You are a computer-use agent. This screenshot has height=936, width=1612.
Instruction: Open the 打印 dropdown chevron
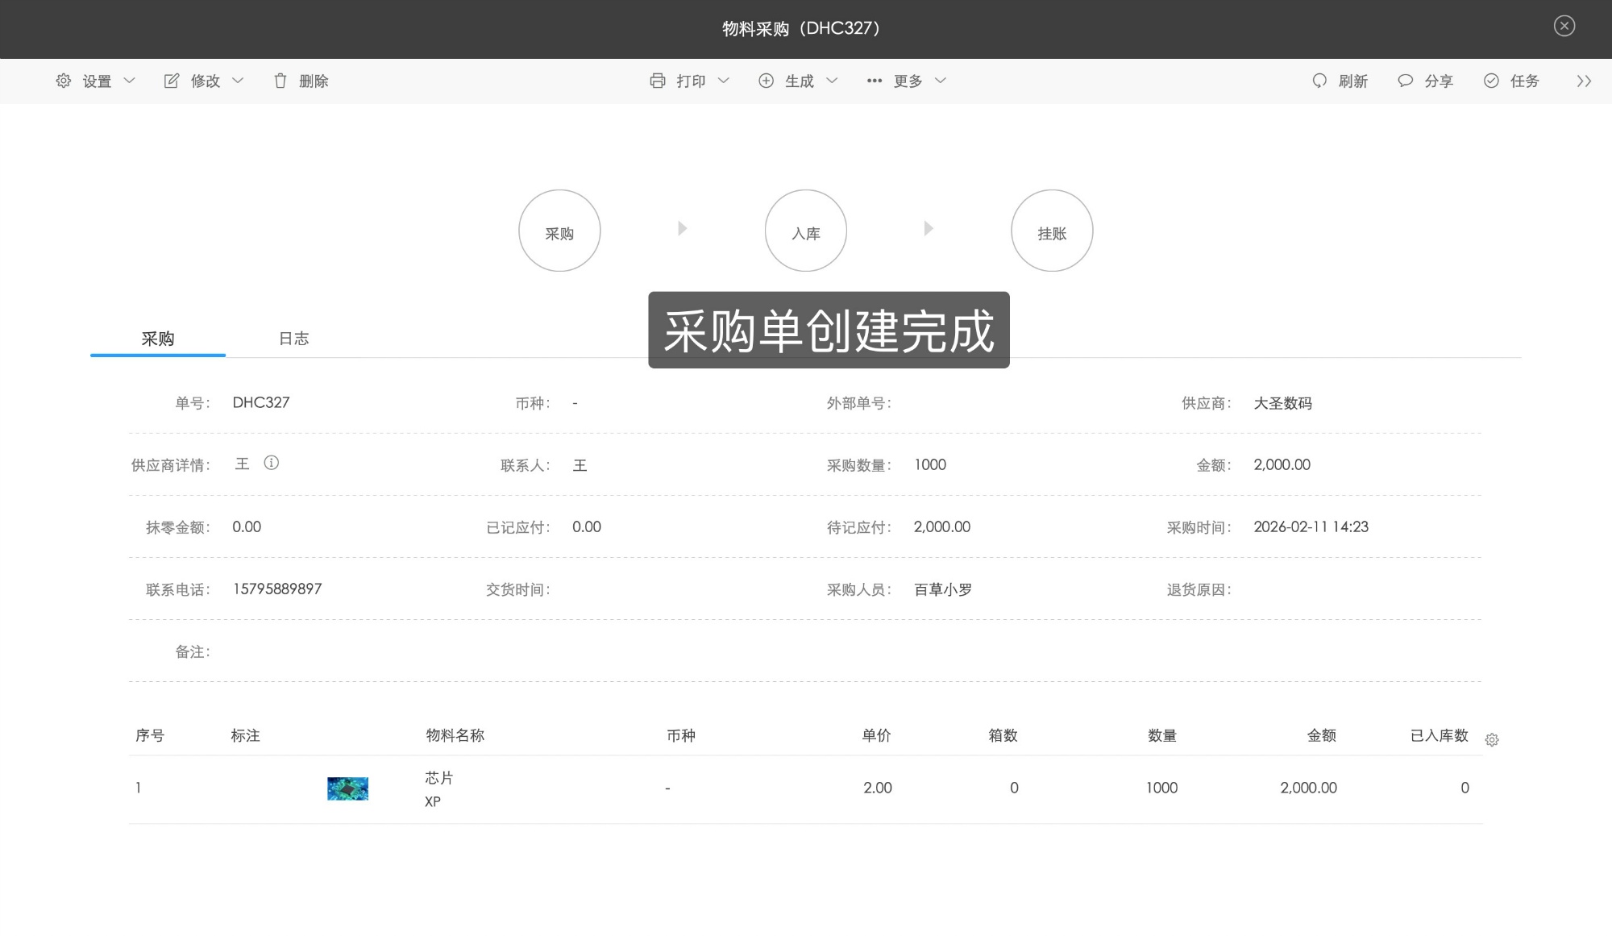724,81
